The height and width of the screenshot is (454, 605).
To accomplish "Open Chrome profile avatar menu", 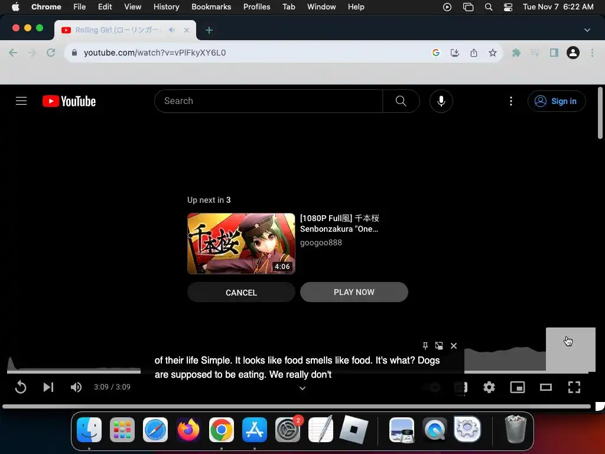I will pos(573,53).
